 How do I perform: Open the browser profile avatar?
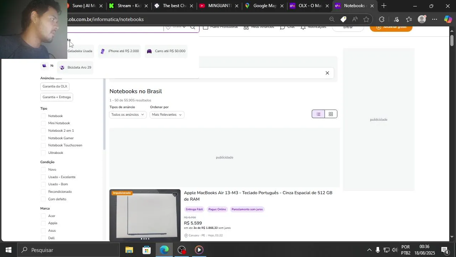pyautogui.click(x=422, y=19)
